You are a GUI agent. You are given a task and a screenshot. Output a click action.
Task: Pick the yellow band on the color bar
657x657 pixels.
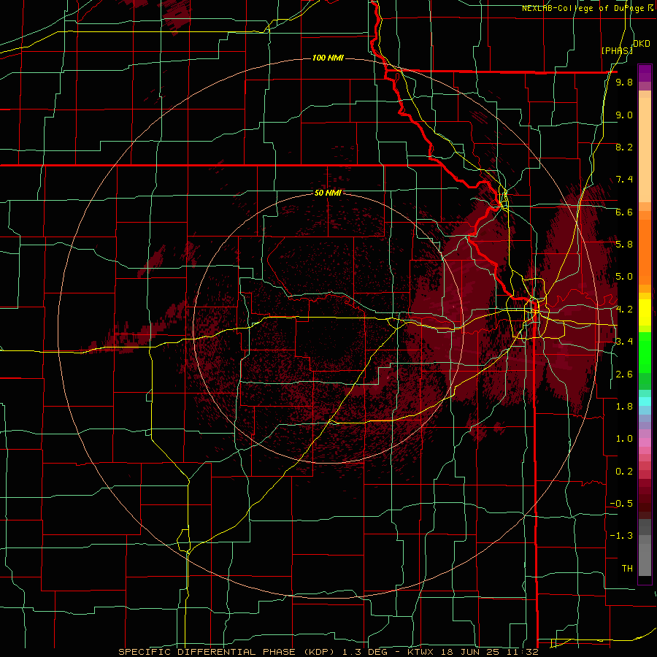click(645, 312)
